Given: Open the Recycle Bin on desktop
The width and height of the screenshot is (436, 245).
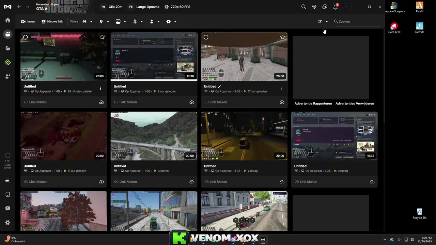Looking at the screenshot, I should pos(420,214).
